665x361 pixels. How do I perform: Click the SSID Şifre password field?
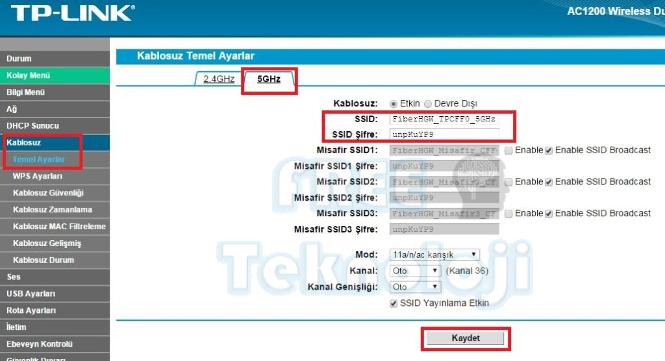[444, 134]
